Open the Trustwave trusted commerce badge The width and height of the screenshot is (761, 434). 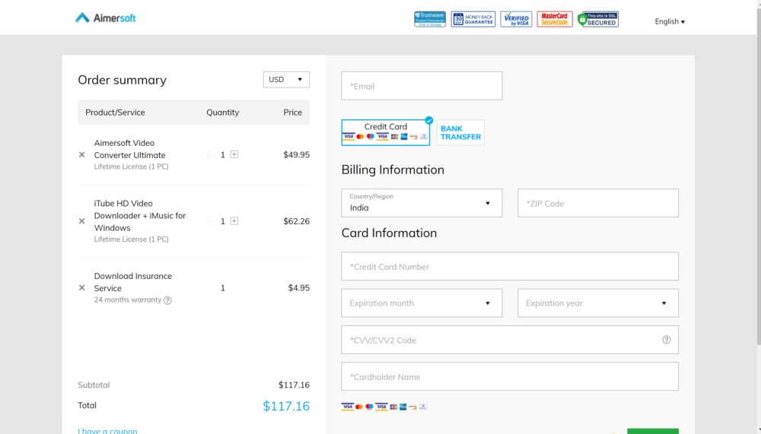pyautogui.click(x=430, y=19)
